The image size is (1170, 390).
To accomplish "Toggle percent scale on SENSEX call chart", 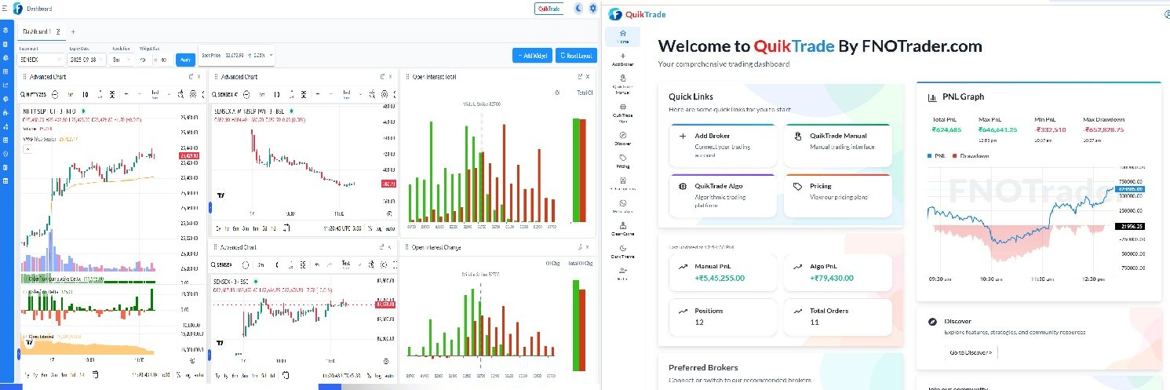I will pos(370,228).
